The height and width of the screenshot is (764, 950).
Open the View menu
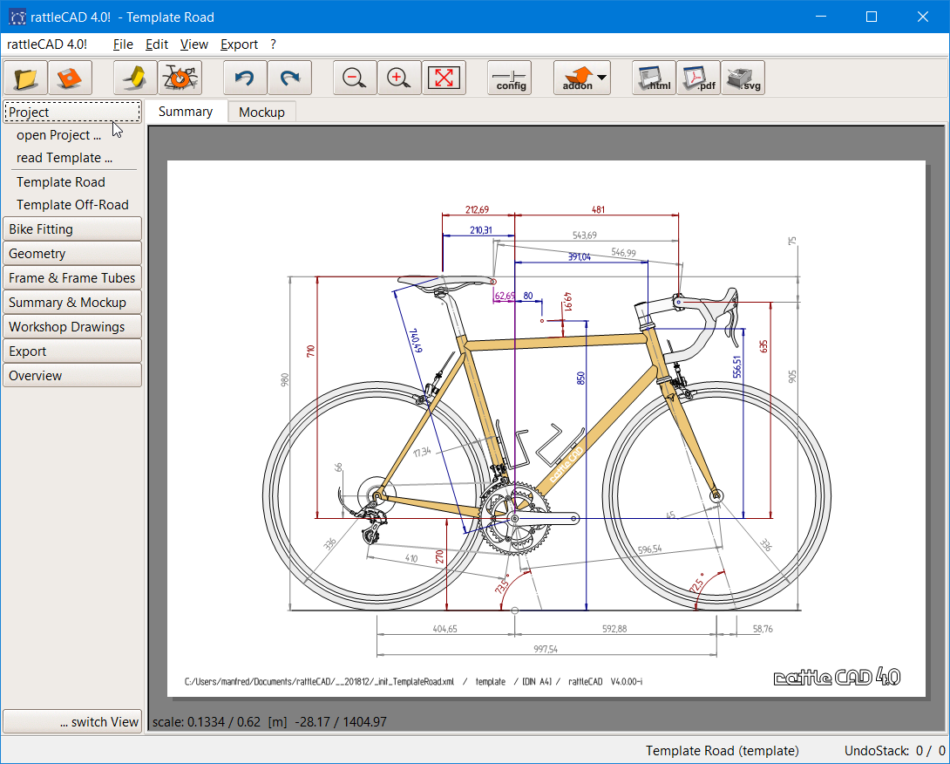click(193, 44)
